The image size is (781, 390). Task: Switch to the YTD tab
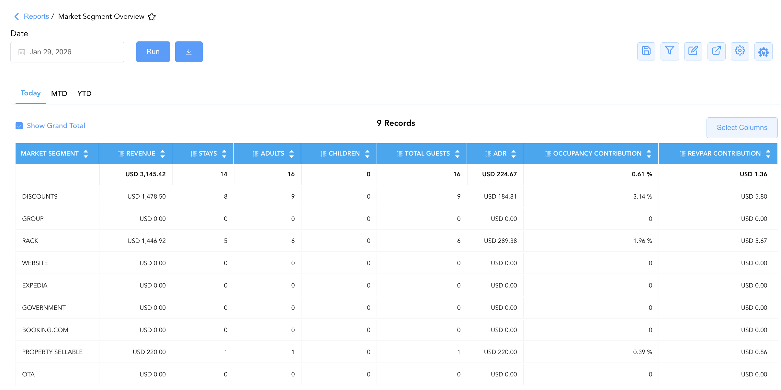[85, 93]
